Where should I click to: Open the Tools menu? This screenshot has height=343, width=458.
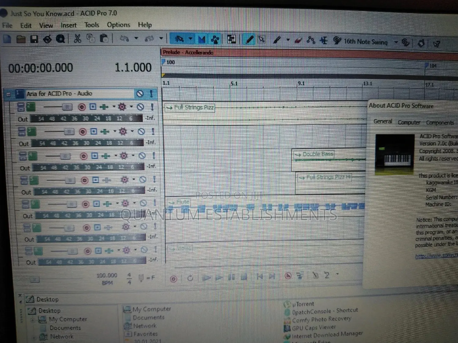pyautogui.click(x=92, y=25)
